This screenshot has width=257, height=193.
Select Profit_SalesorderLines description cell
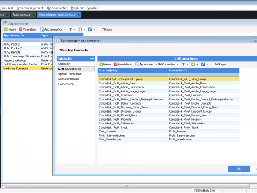[x=133, y=136]
